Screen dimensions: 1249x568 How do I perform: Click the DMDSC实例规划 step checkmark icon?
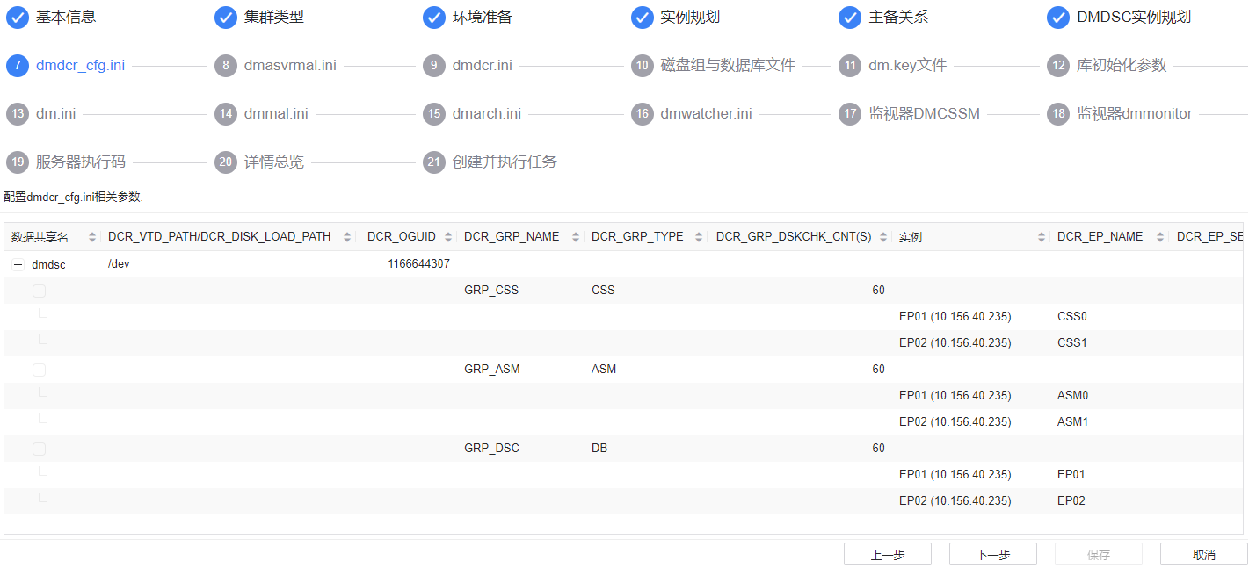(1058, 18)
